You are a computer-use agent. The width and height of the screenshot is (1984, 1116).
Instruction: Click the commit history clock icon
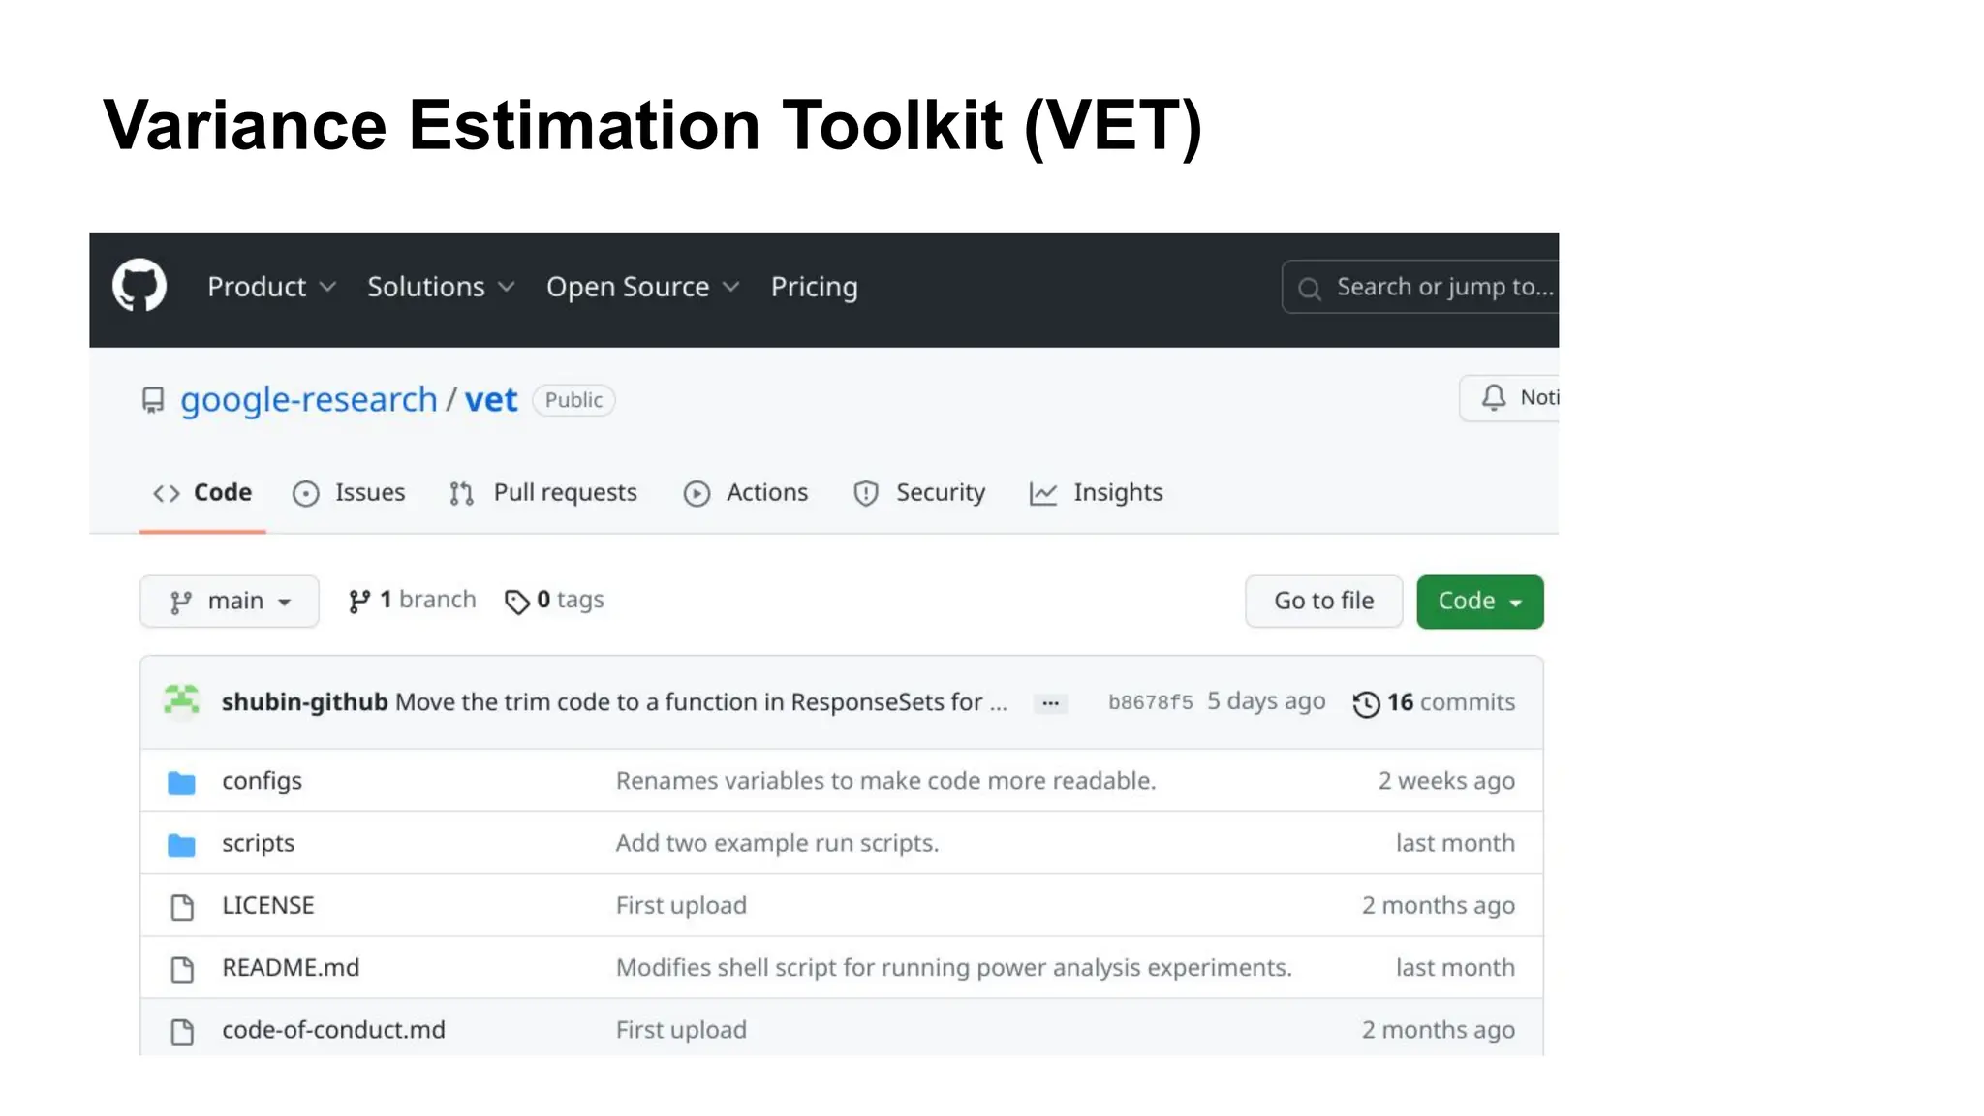1366,704
